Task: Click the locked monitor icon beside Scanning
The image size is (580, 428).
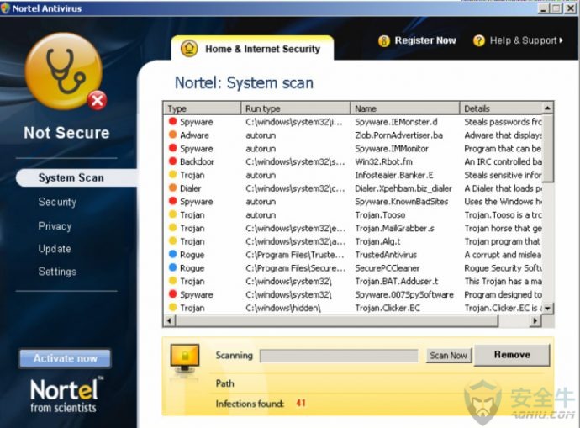Action: tap(185, 358)
